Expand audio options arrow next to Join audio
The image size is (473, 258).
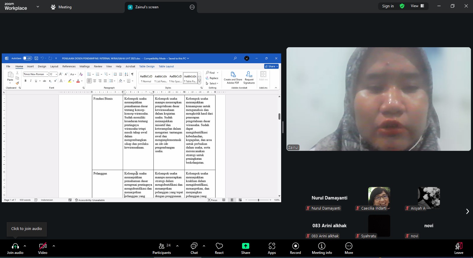click(25, 246)
